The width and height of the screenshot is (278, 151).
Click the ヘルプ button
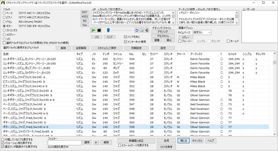click(x=211, y=141)
